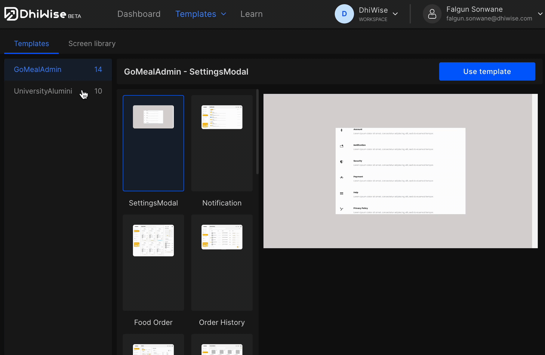Select the SettingsModal screen thumbnail

coord(153,143)
